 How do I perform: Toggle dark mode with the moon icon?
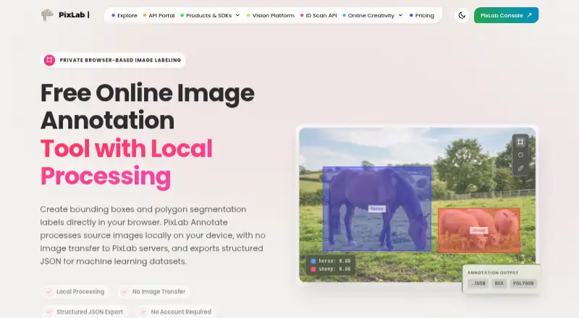pyautogui.click(x=462, y=15)
